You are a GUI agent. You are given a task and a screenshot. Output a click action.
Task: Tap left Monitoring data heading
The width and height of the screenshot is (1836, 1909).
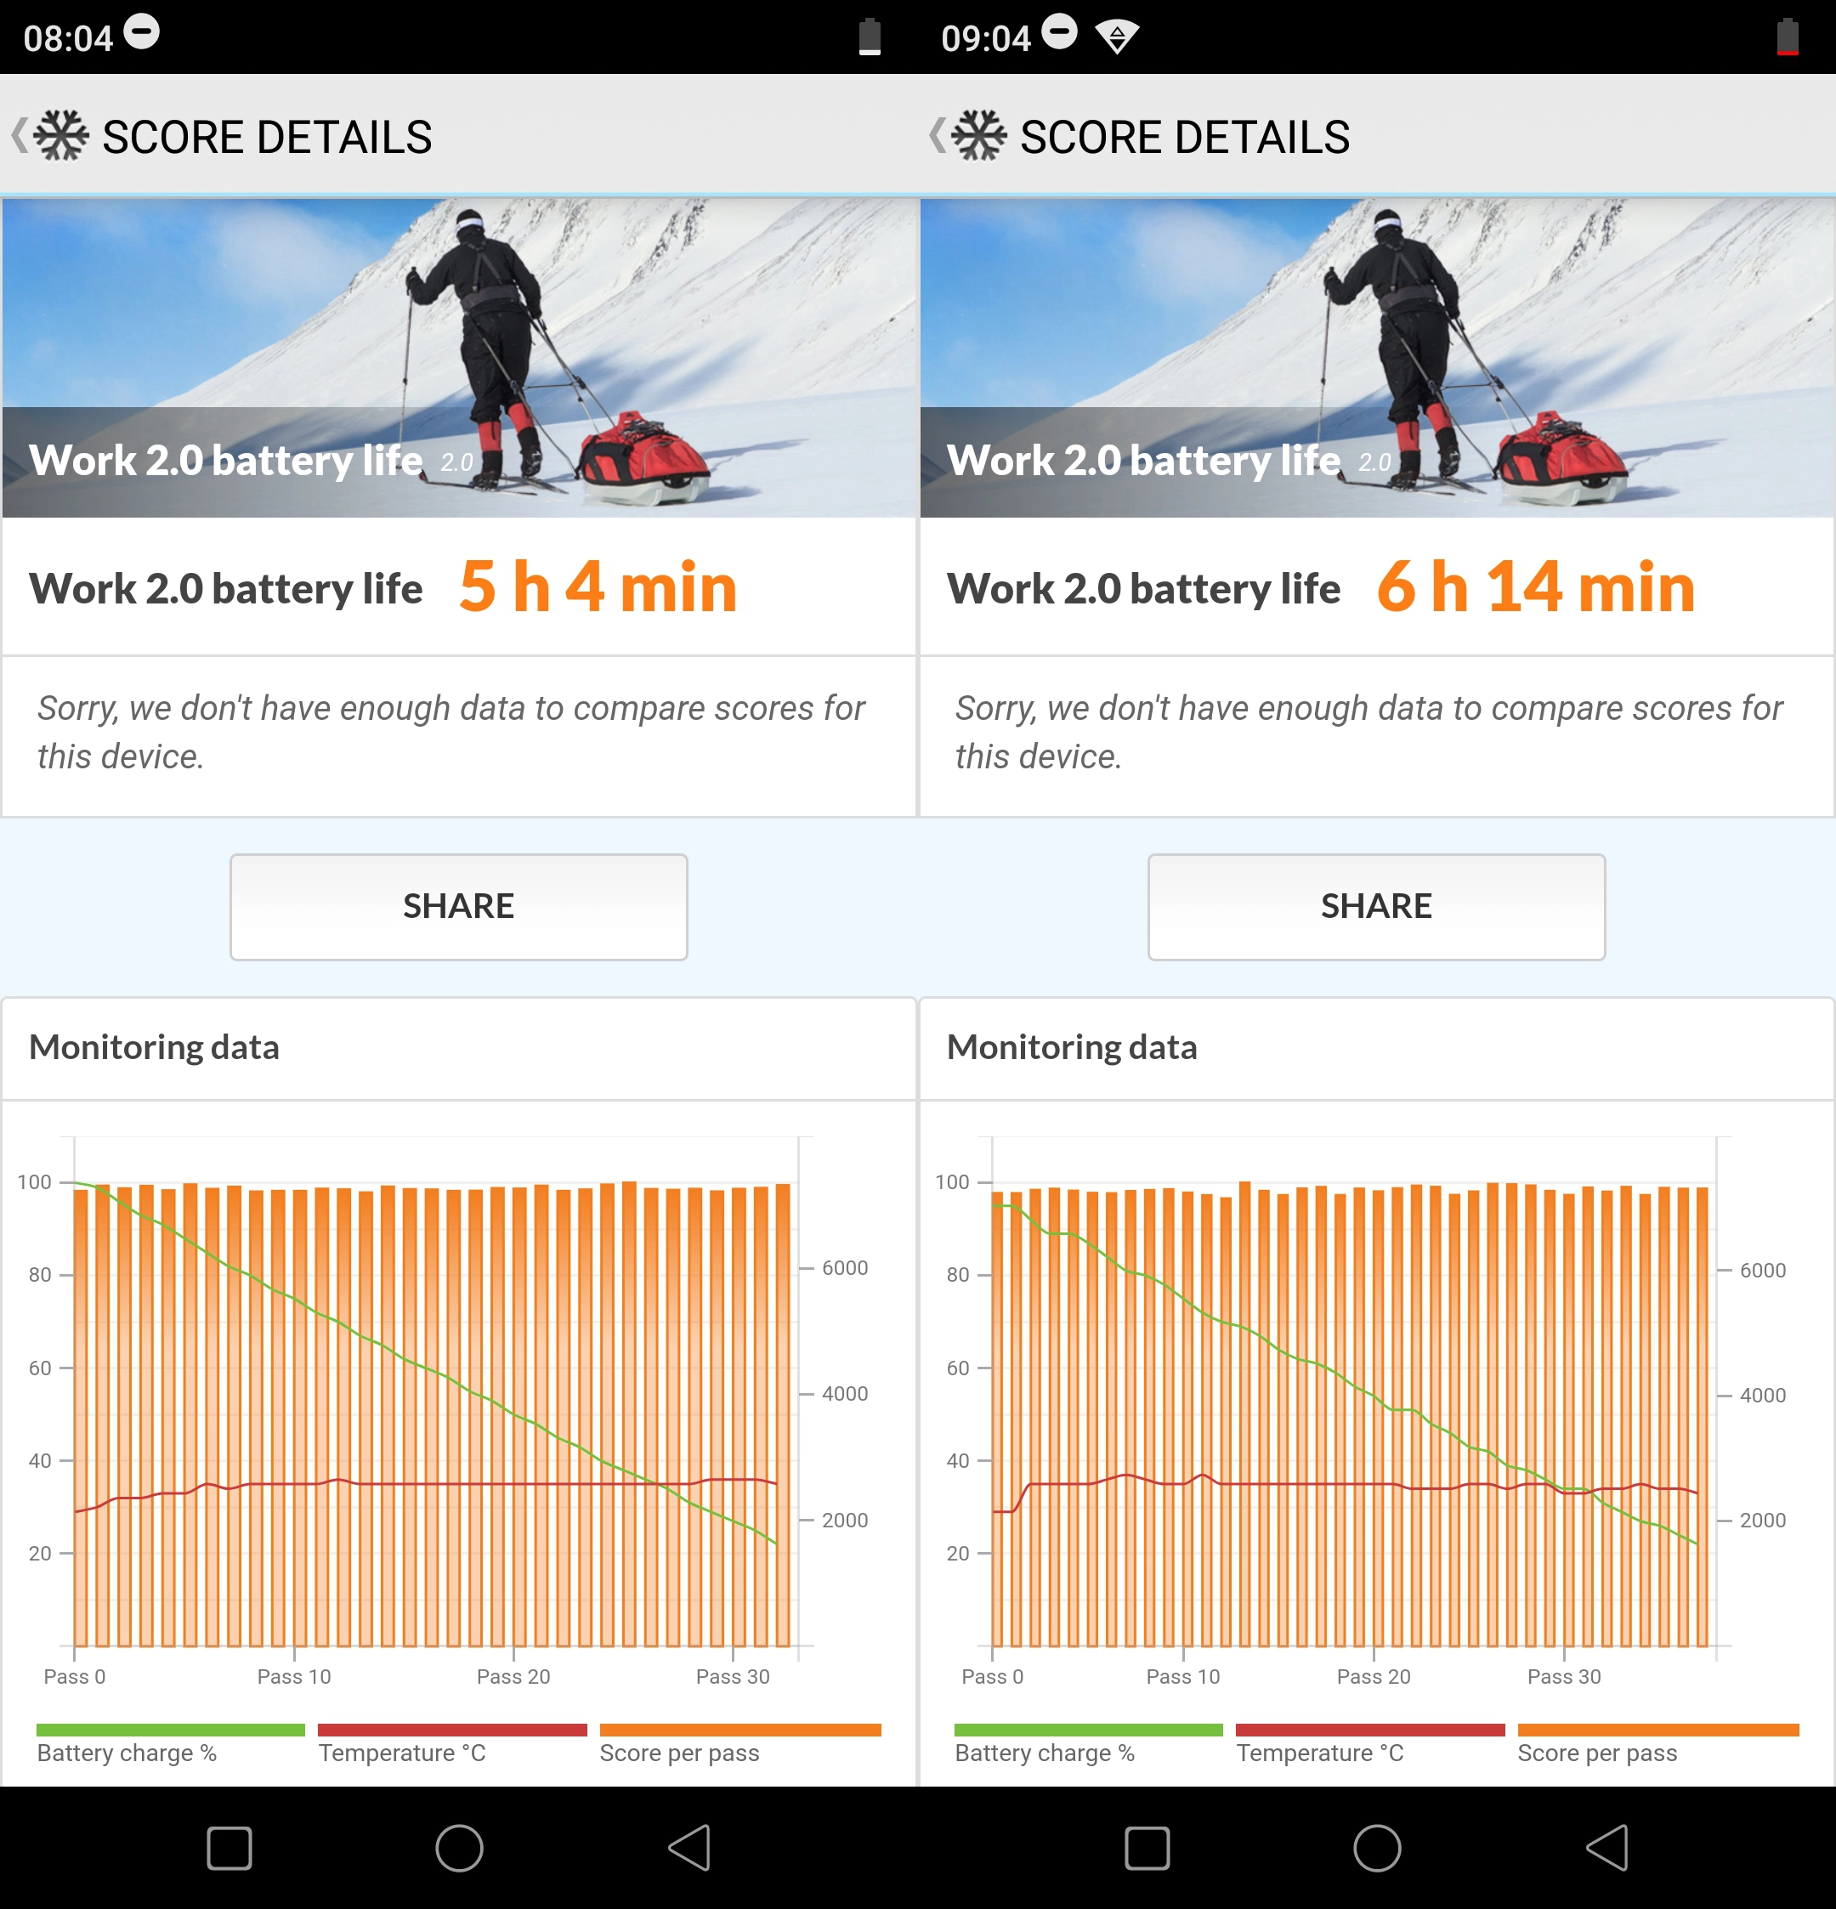154,1047
